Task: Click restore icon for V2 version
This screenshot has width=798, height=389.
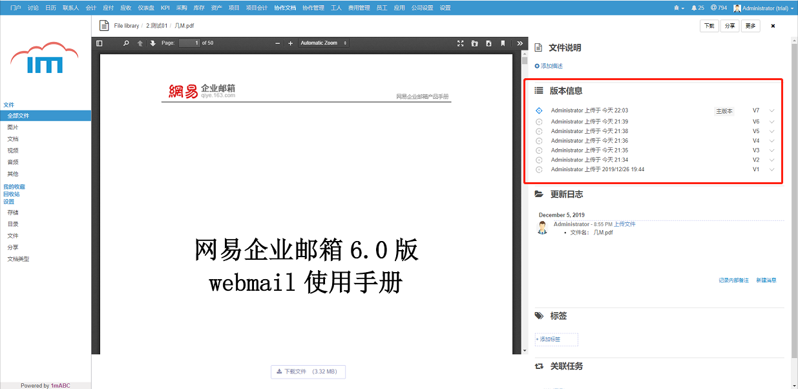Action: coord(539,160)
